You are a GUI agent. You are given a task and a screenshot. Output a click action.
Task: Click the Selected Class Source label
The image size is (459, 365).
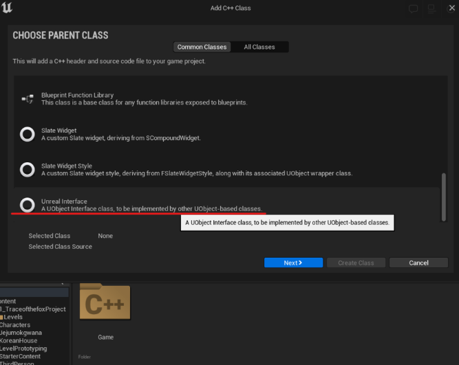coord(61,247)
